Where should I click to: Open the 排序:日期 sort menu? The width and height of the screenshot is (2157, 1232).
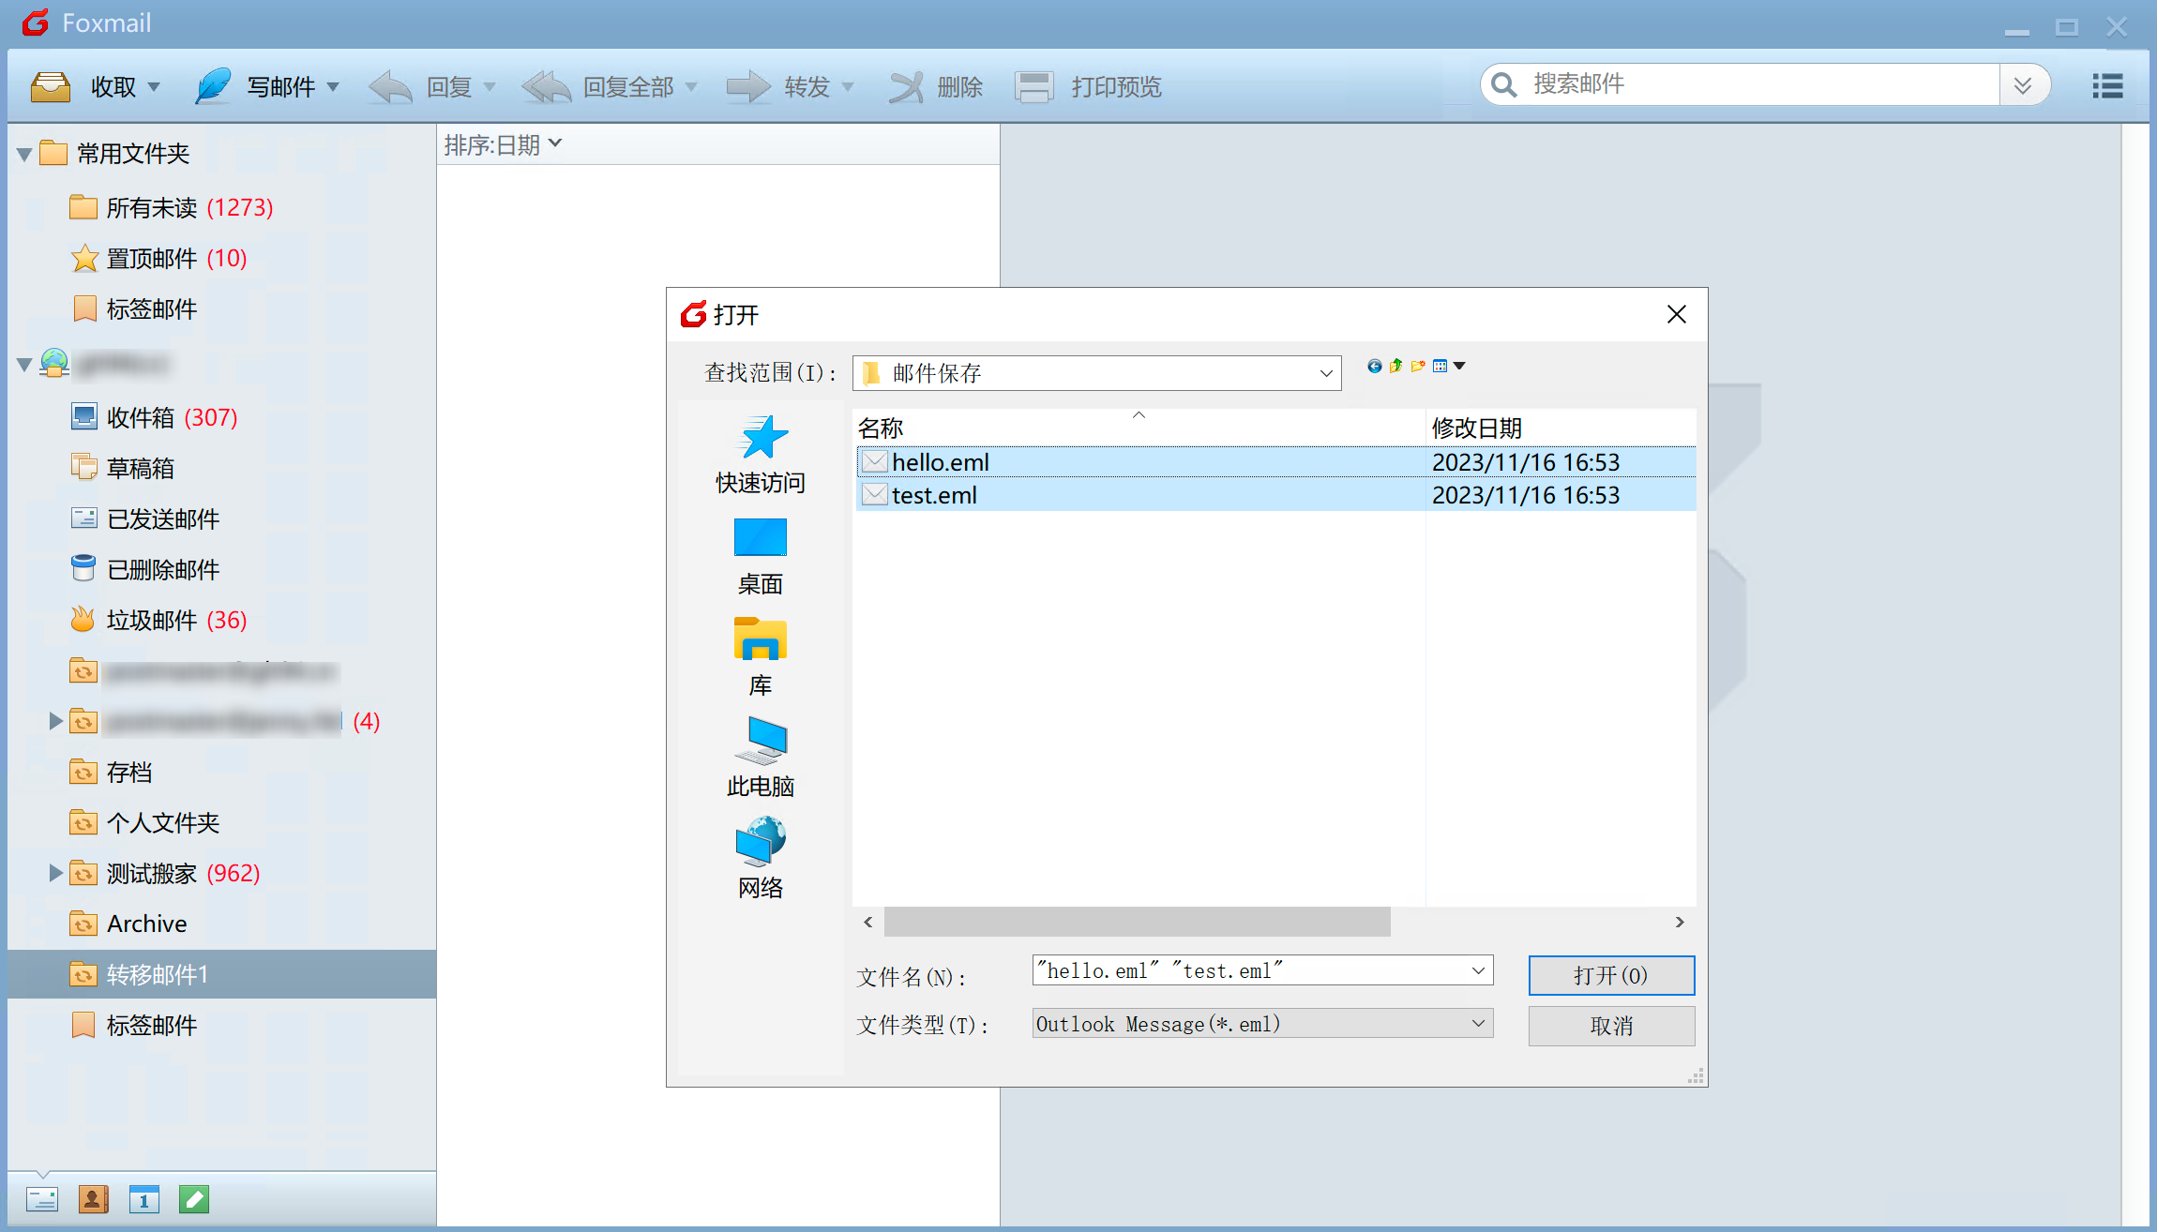[503, 144]
